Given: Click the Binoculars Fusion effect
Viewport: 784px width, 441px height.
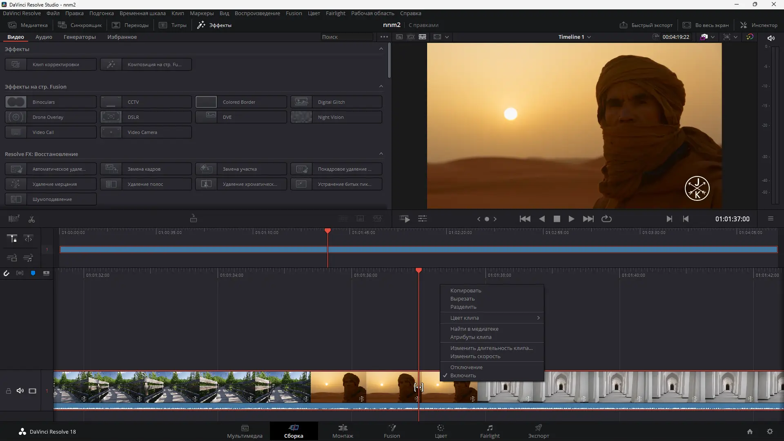Looking at the screenshot, I should tap(51, 102).
